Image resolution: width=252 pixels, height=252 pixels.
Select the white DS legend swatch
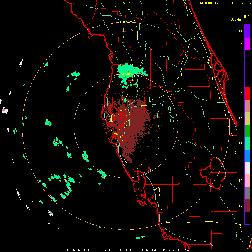tap(247, 168)
